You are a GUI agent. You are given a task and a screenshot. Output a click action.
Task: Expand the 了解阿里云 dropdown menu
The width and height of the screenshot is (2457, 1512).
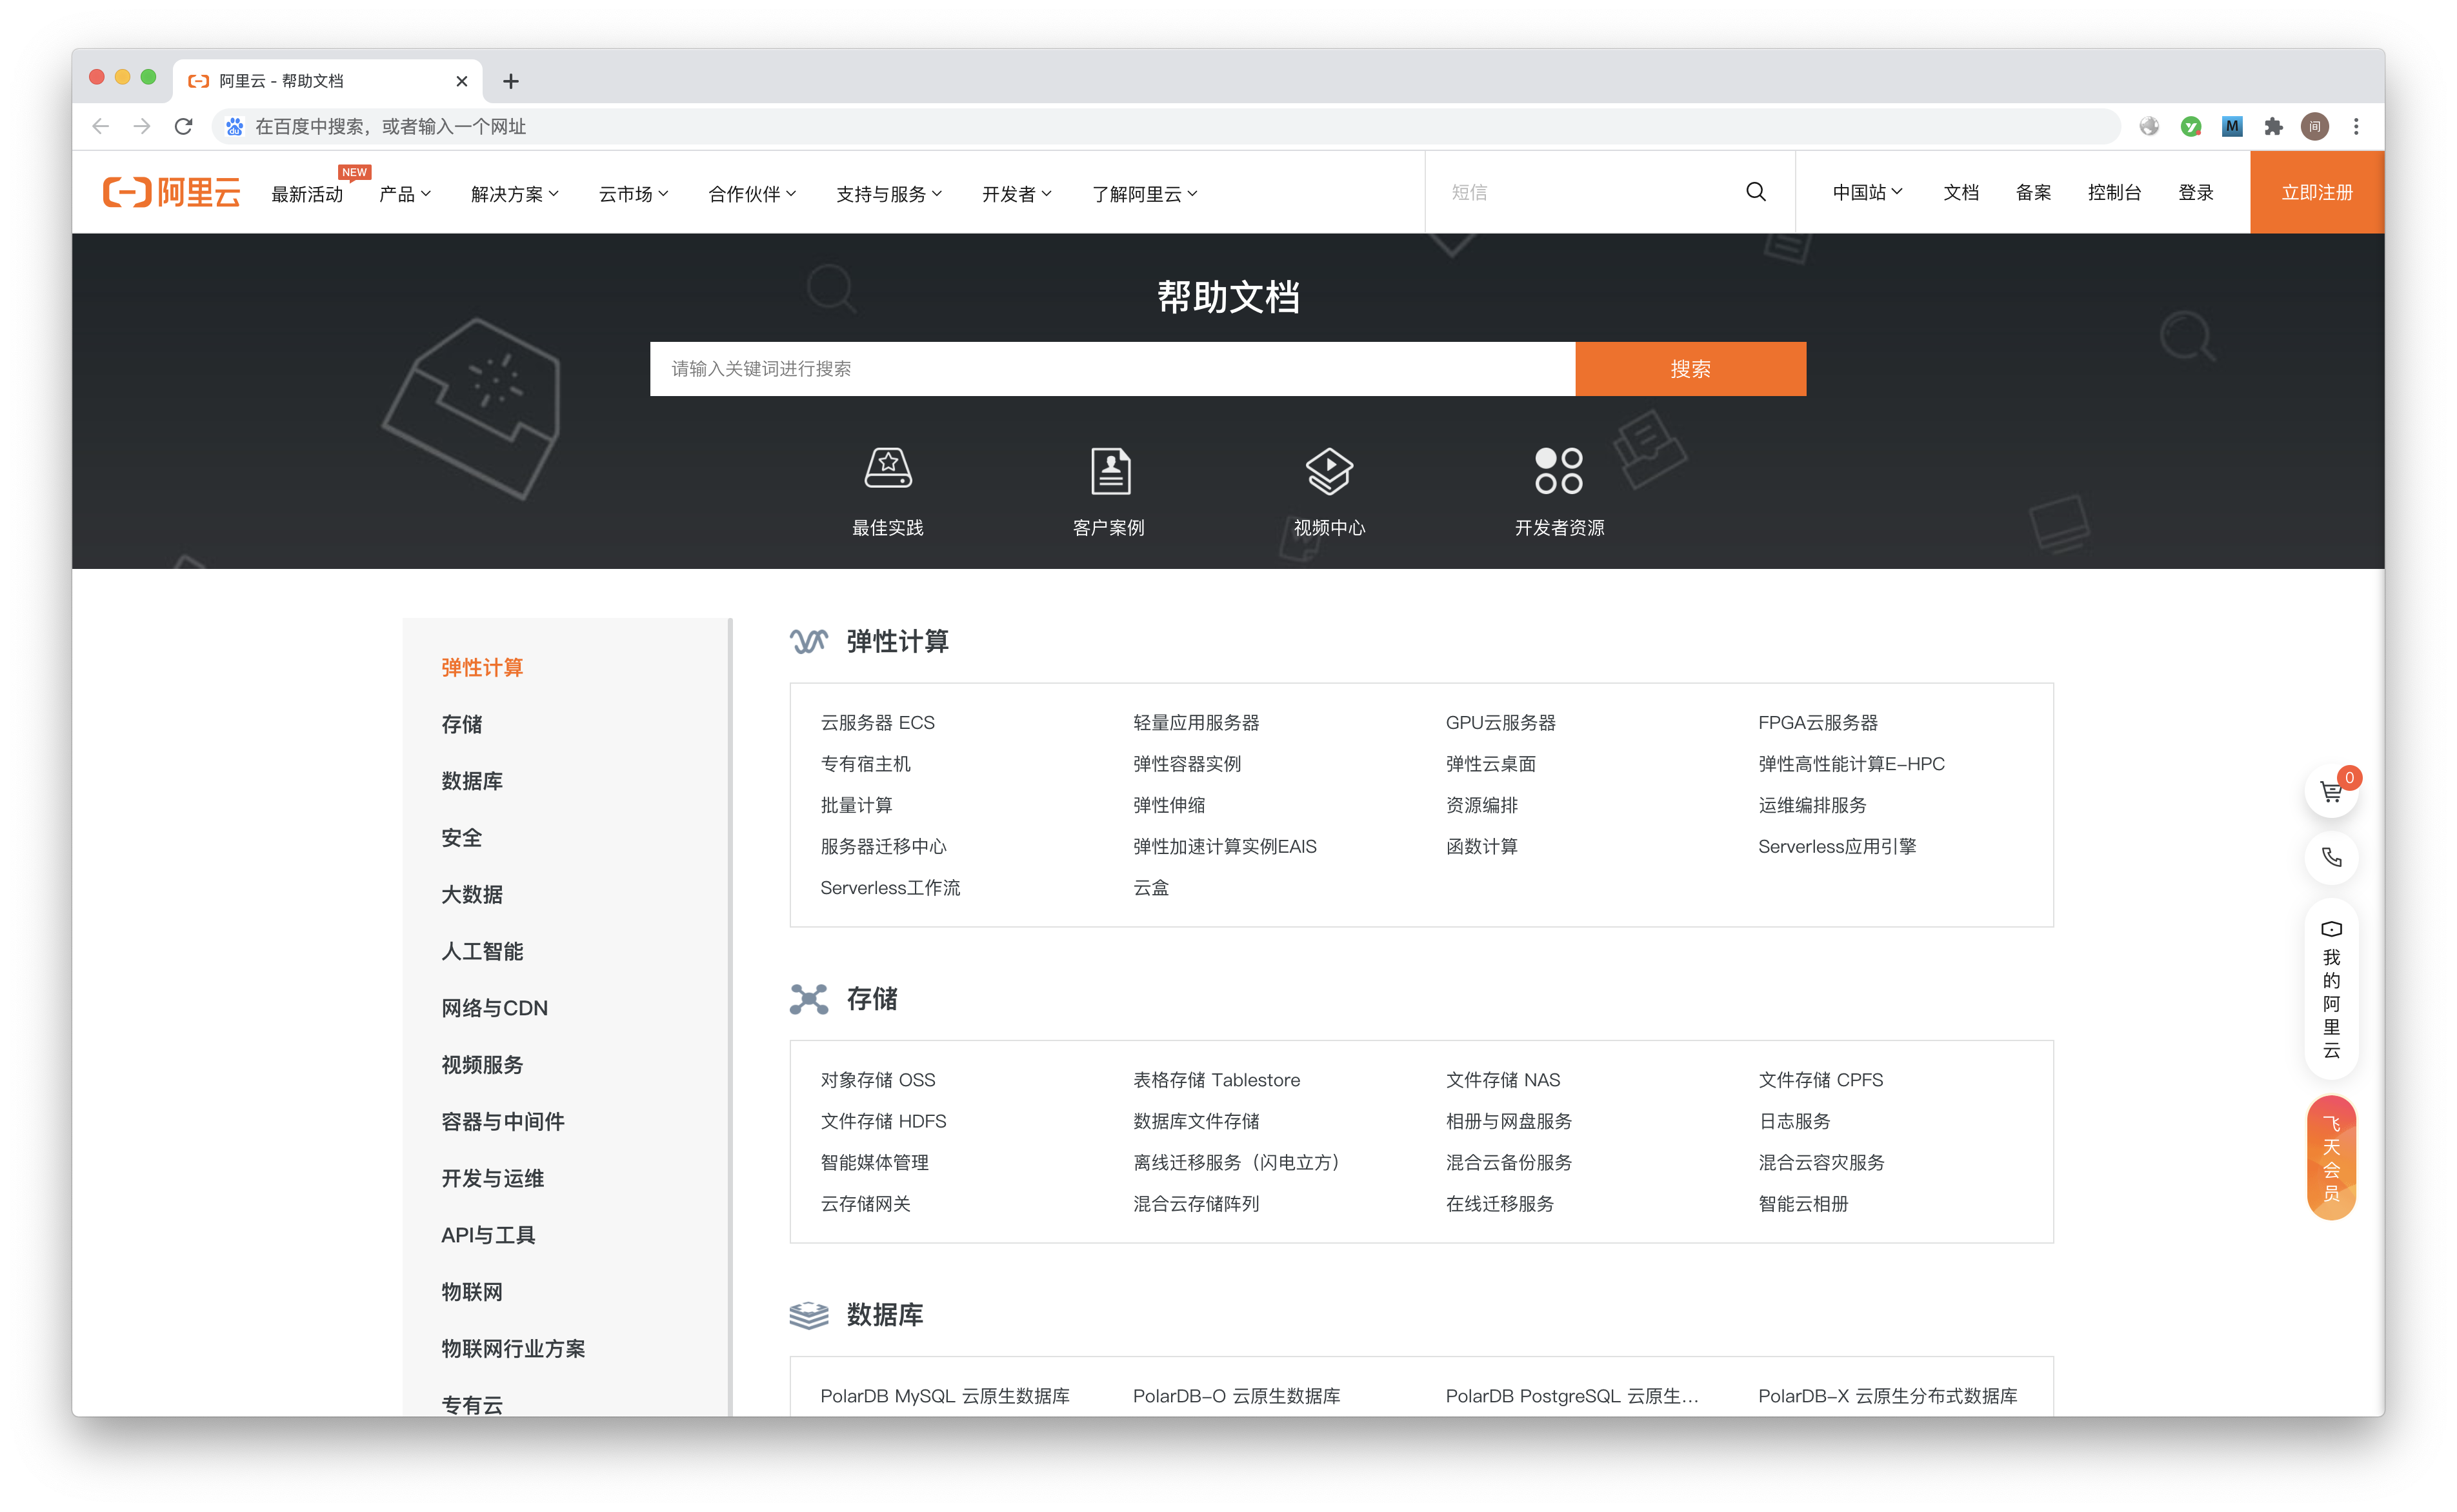pyautogui.click(x=1144, y=193)
